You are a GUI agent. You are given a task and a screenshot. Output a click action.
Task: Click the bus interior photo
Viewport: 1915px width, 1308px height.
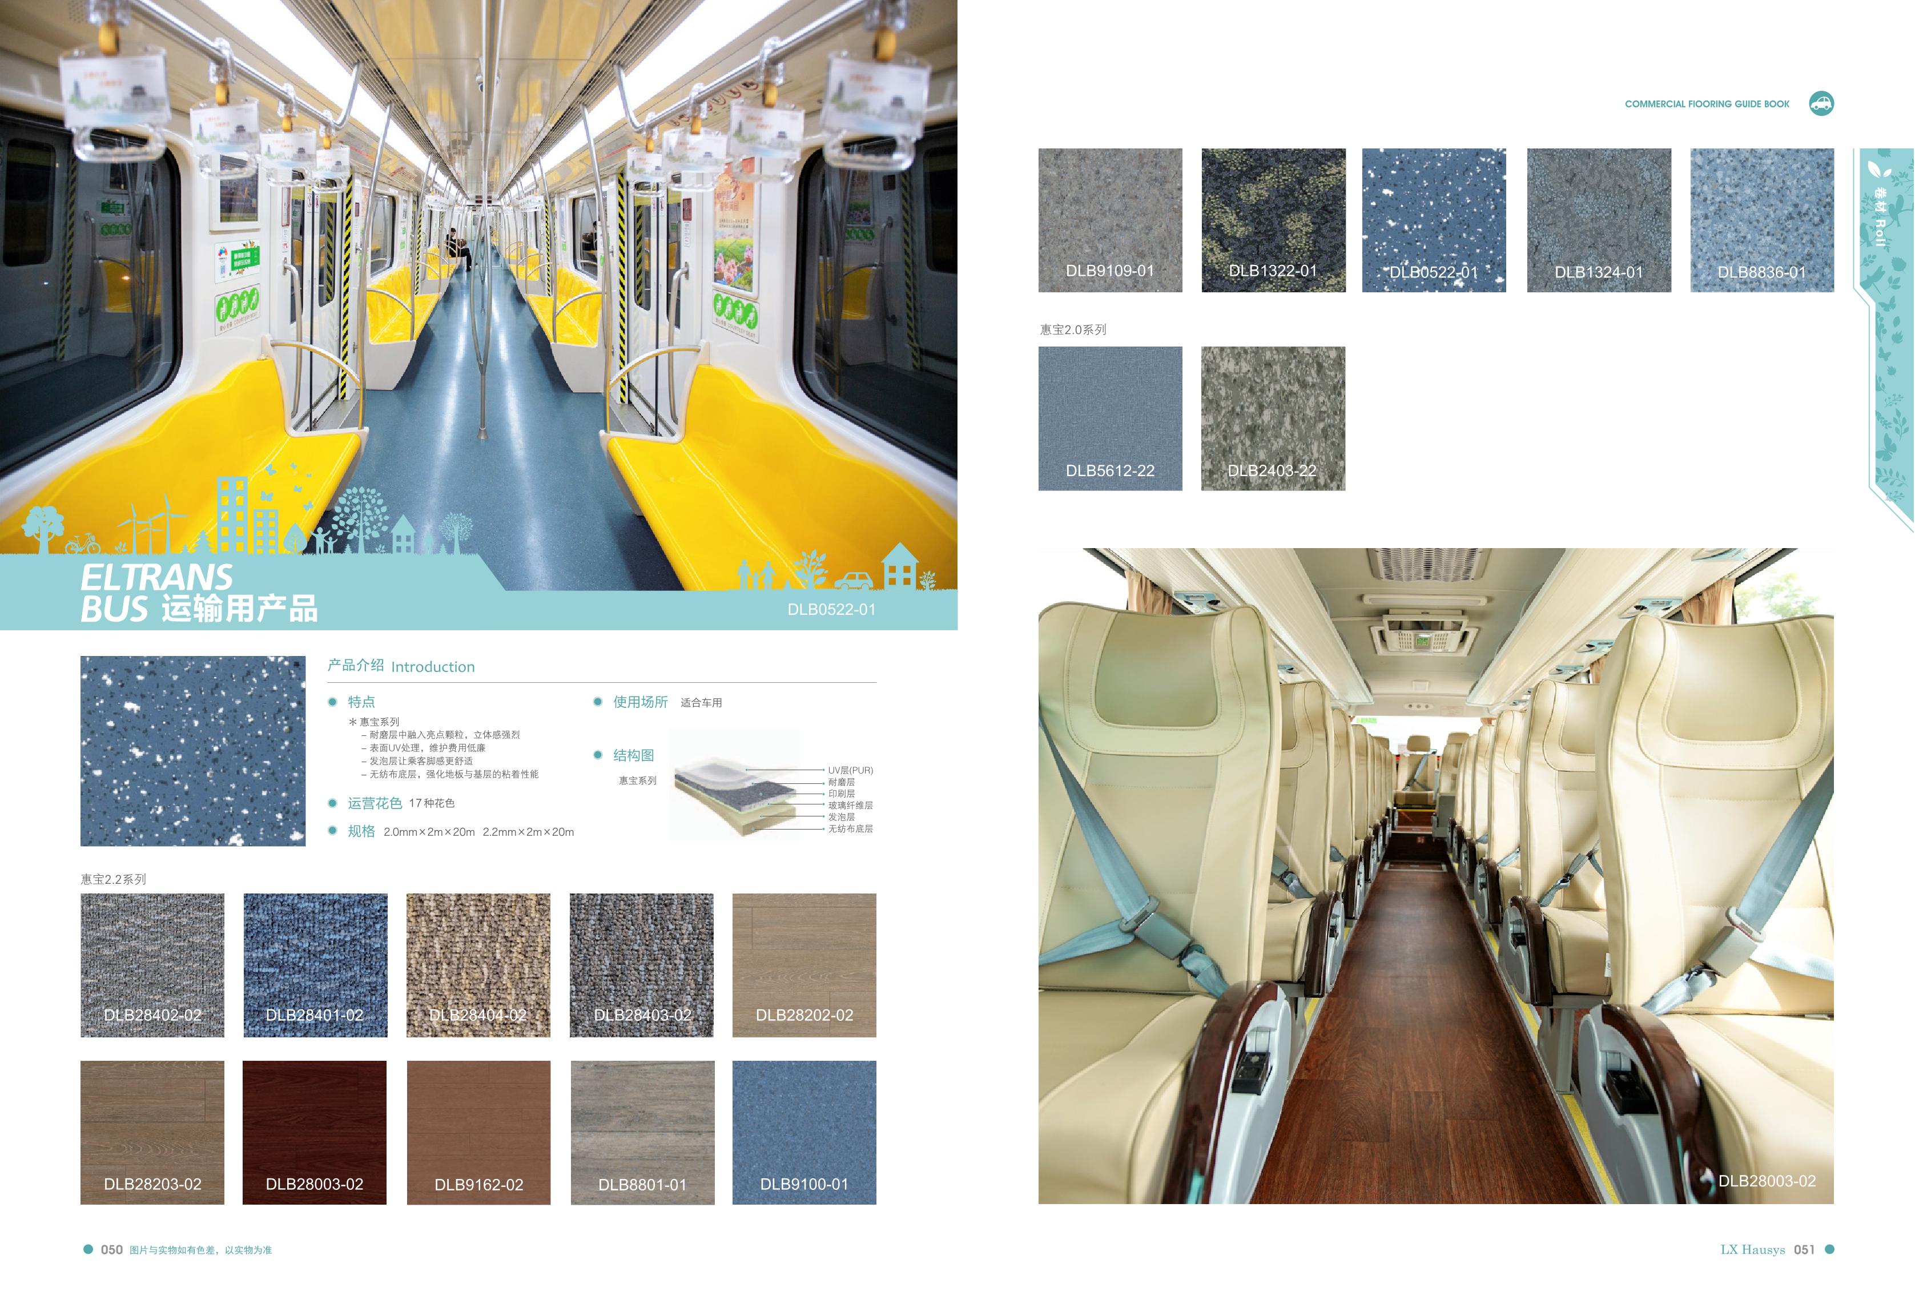pos(1435,875)
